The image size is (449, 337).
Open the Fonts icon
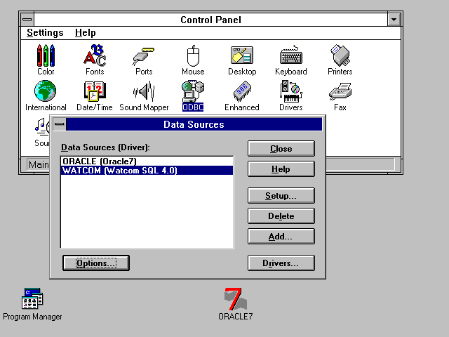pyautogui.click(x=95, y=56)
